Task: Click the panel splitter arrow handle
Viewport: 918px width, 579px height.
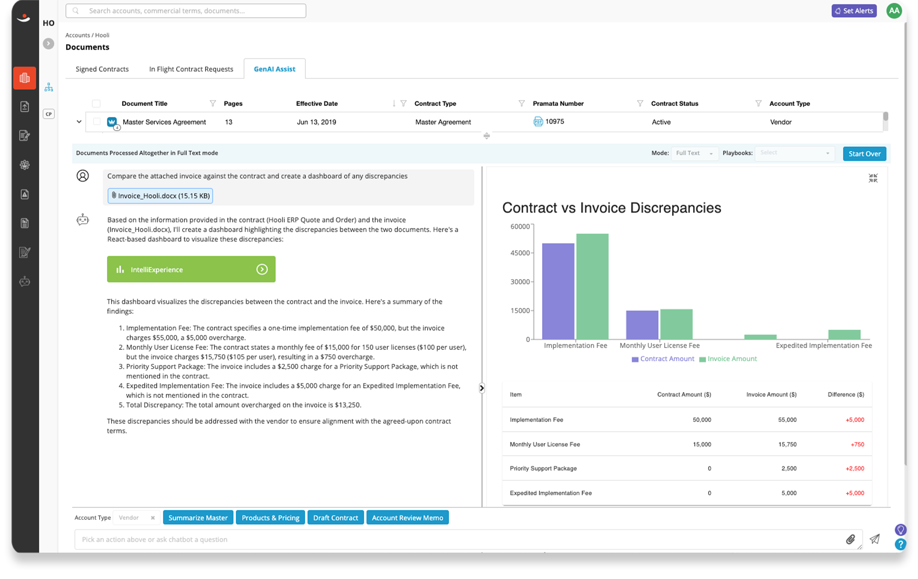Action: [x=481, y=388]
